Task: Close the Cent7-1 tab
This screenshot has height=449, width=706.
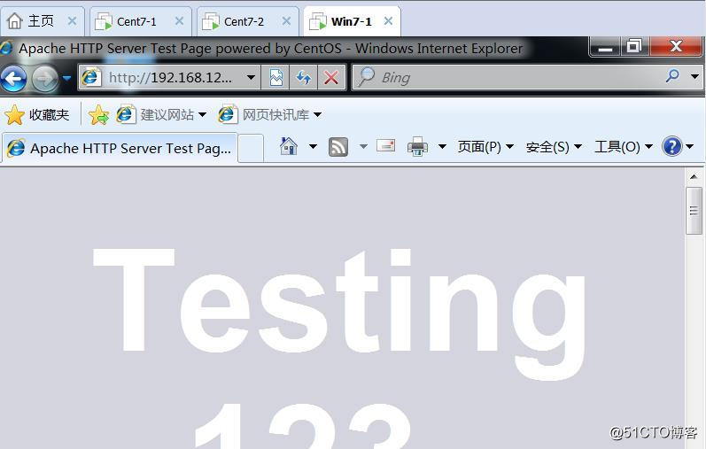Action: [179, 21]
